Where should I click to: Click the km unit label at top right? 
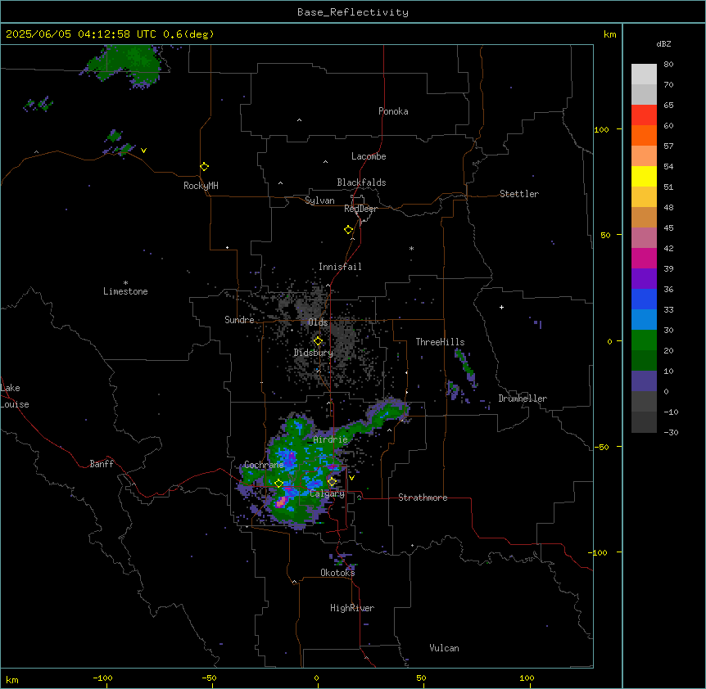(610, 34)
